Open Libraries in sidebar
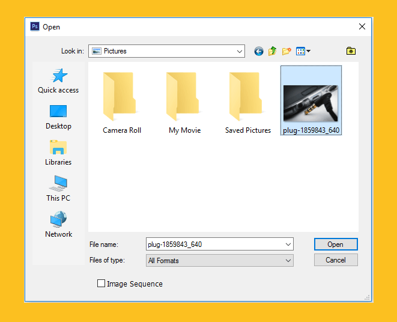Image resolution: width=397 pixels, height=322 pixels. coord(58,153)
